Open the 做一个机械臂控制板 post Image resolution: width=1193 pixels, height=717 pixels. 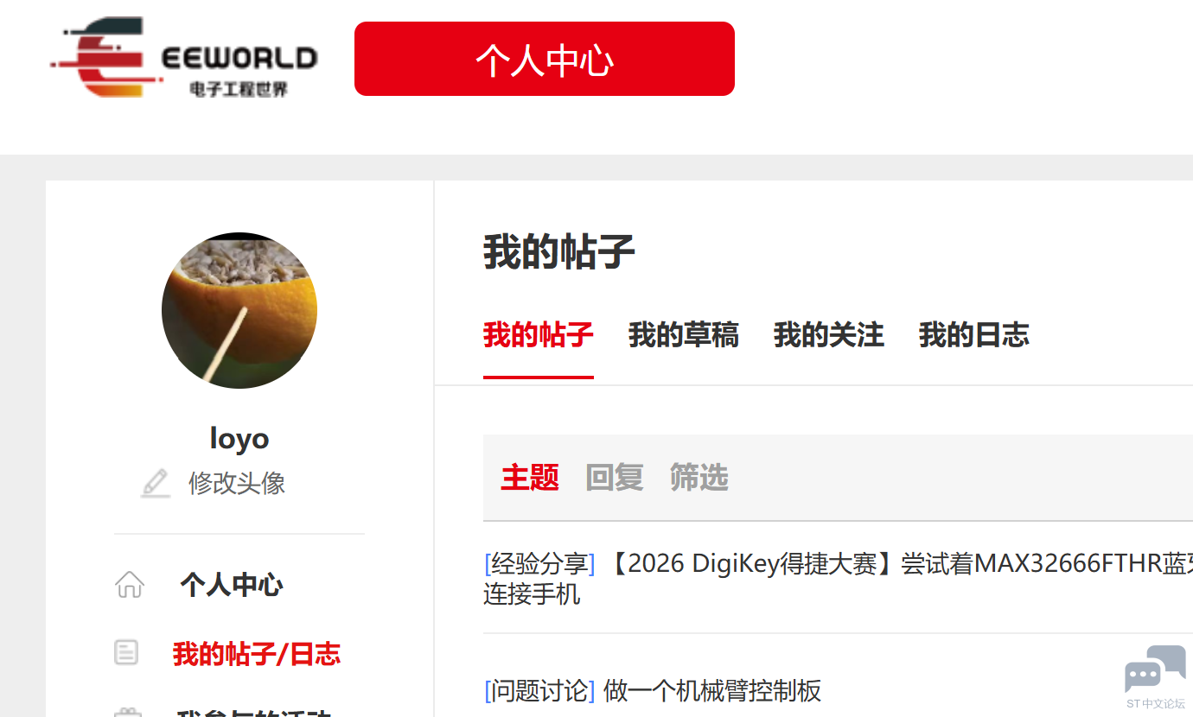712,691
